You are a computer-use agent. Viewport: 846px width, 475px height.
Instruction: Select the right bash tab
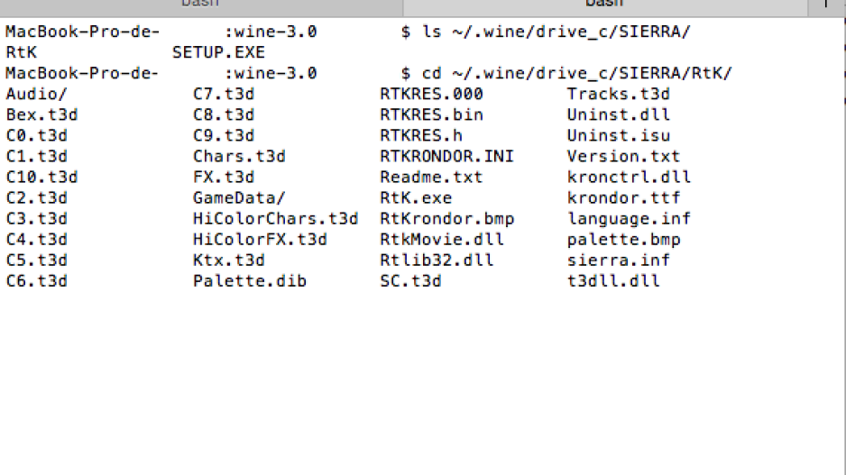(605, 5)
